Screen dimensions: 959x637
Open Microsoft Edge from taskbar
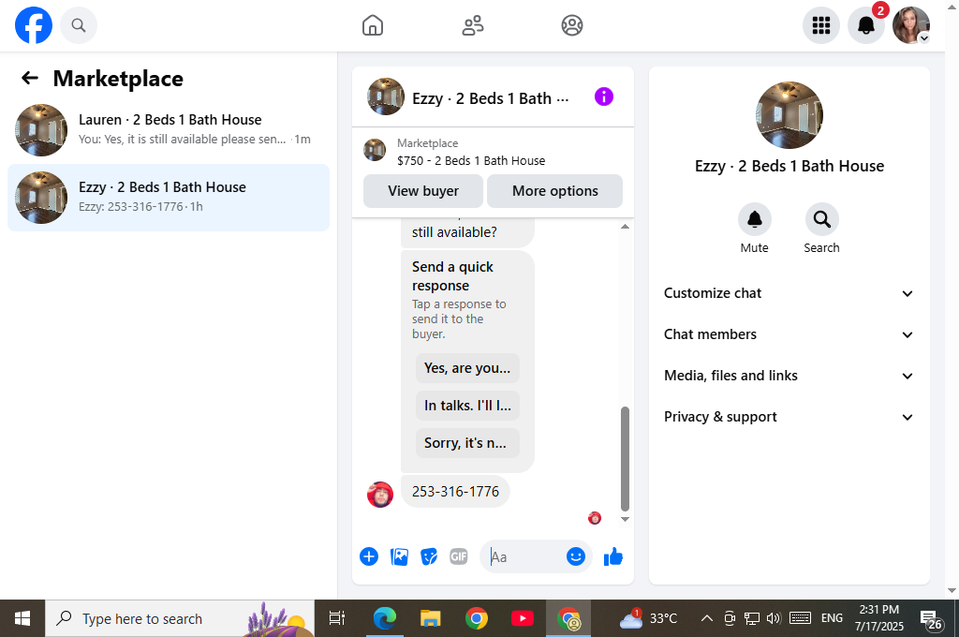point(385,618)
